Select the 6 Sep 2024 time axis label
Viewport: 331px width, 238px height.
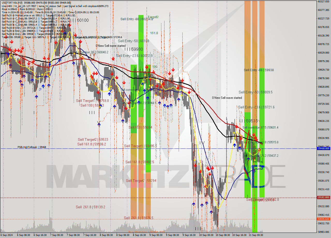pyautogui.click(x=6, y=235)
